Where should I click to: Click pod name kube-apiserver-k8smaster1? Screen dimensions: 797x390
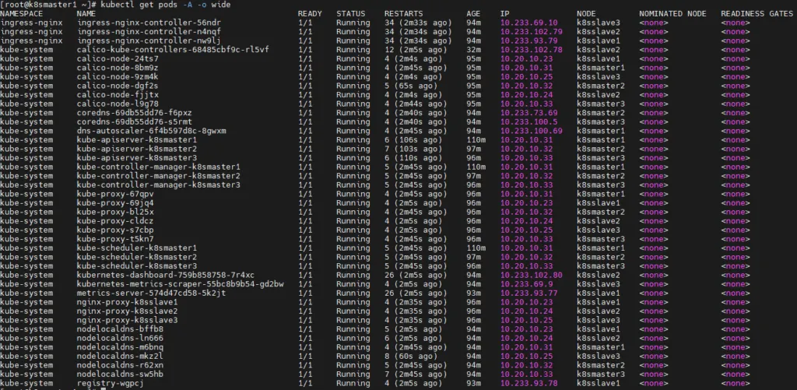pos(137,140)
